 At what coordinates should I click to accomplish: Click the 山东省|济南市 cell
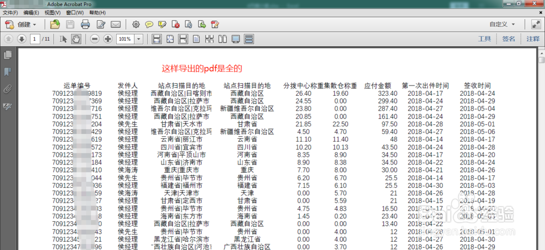(x=181, y=162)
